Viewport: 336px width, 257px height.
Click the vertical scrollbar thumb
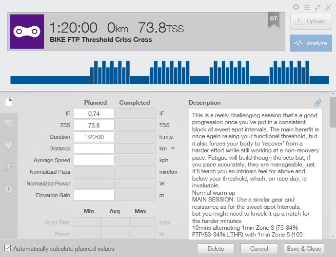pyautogui.click(x=333, y=112)
